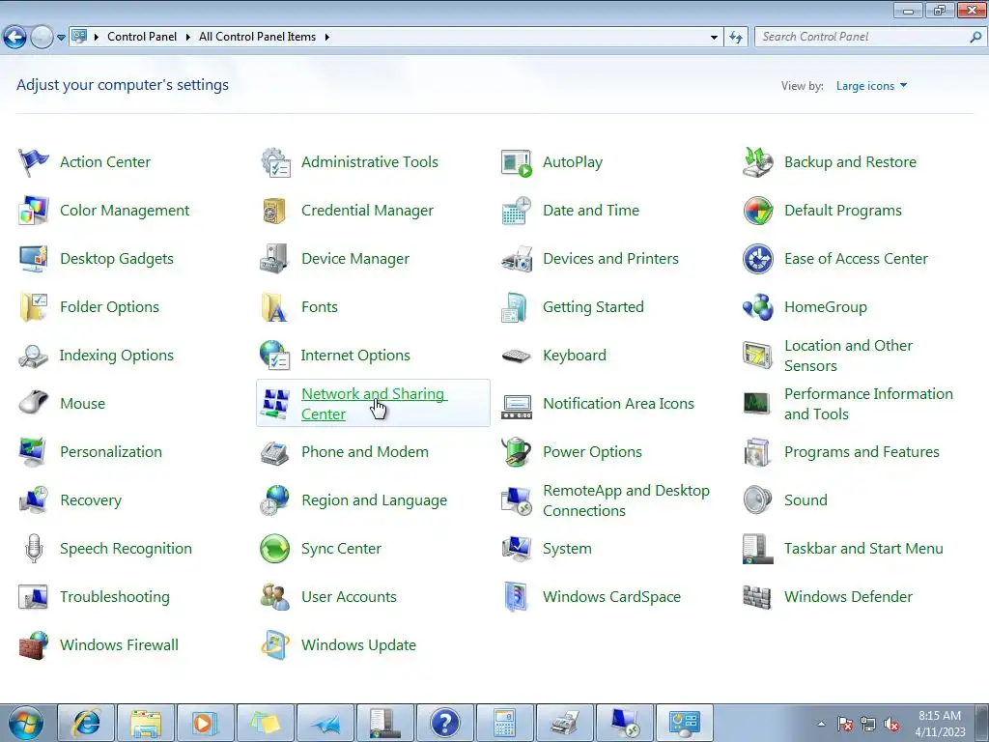
Task: Open the Programs and Features link
Action: (862, 452)
